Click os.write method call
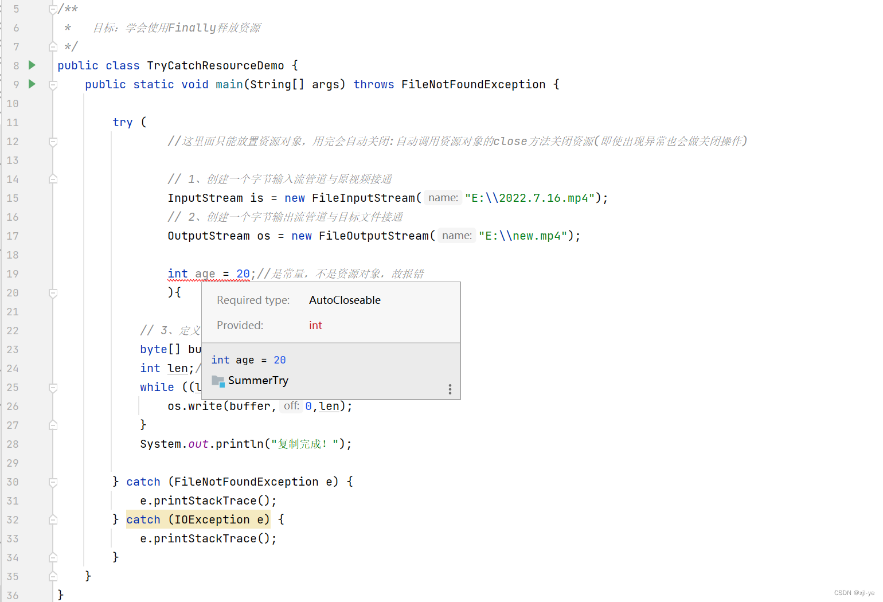Viewport: 883px width, 602px height. tap(195, 406)
